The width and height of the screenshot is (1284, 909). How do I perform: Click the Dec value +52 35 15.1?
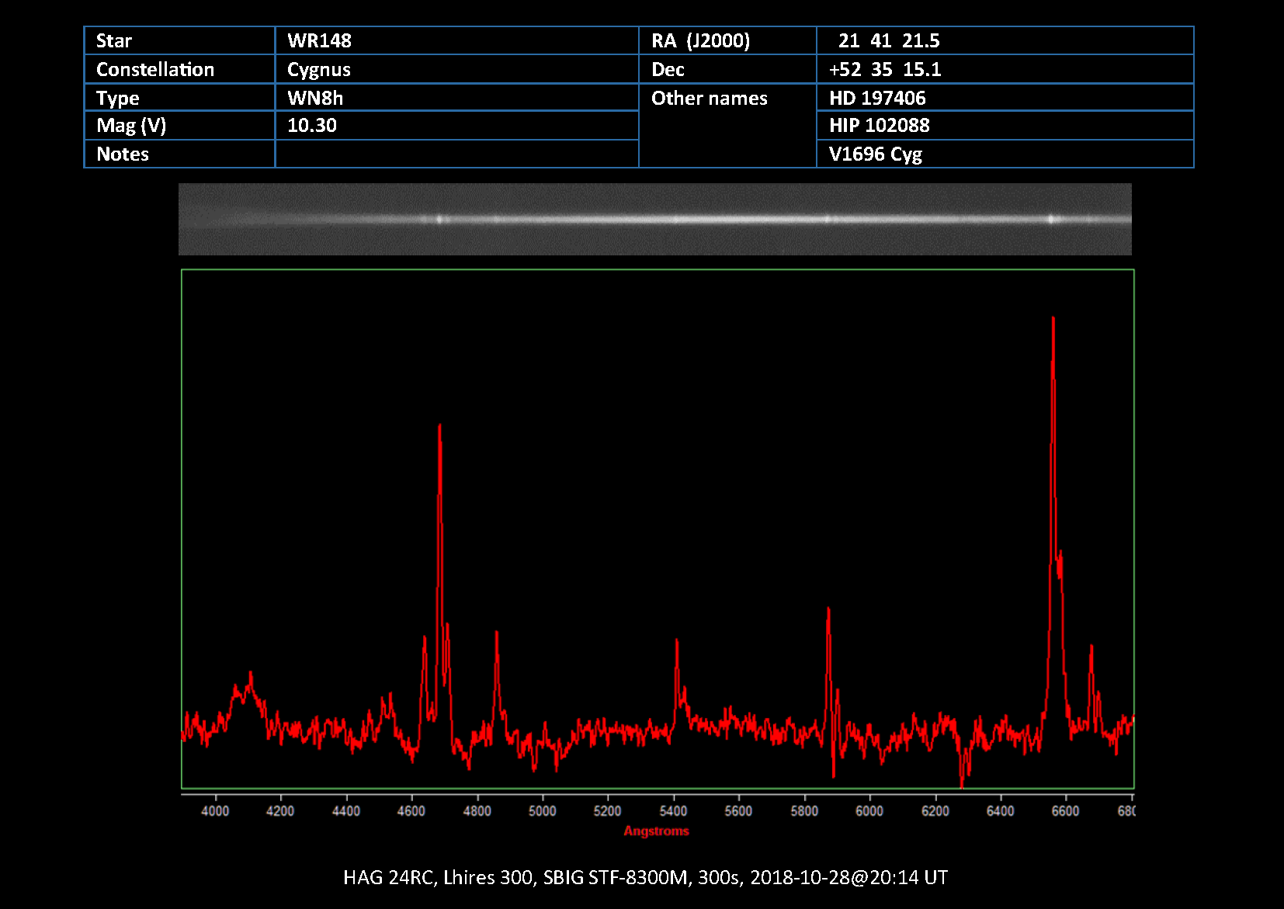[x=1004, y=70]
